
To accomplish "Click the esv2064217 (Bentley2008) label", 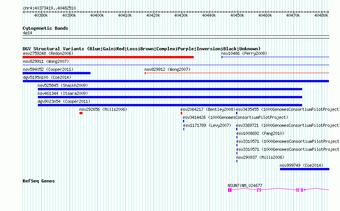I will [x=208, y=109].
